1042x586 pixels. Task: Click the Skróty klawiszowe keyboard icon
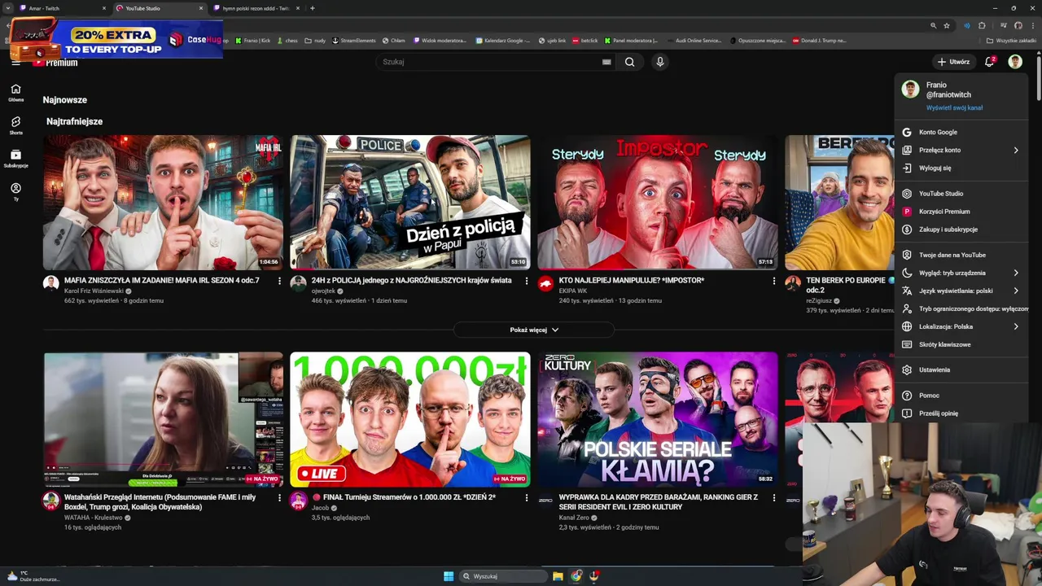[907, 344]
